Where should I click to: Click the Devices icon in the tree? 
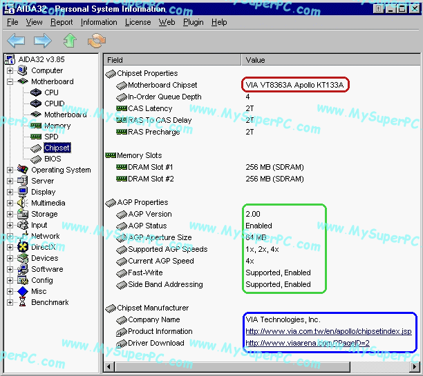22,258
